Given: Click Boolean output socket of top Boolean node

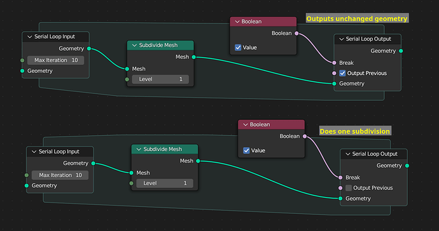Looking at the screenshot, I should coord(296,34).
